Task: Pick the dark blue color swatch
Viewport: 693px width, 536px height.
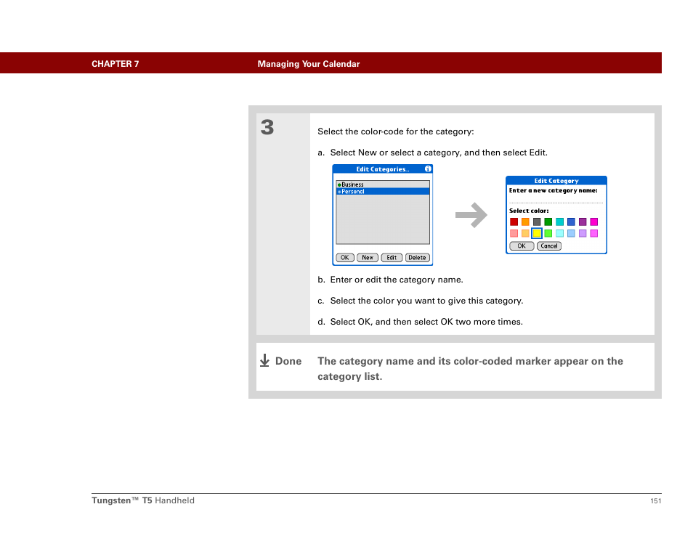Action: click(x=571, y=222)
